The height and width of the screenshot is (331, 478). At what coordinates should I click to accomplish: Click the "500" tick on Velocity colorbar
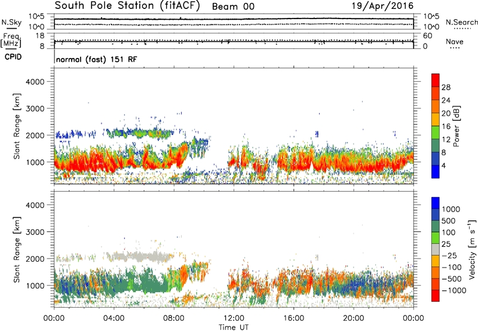(x=449, y=220)
